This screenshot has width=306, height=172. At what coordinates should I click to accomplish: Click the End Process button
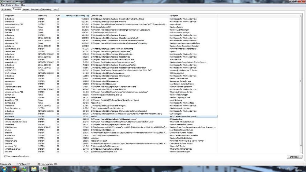pos(294,157)
